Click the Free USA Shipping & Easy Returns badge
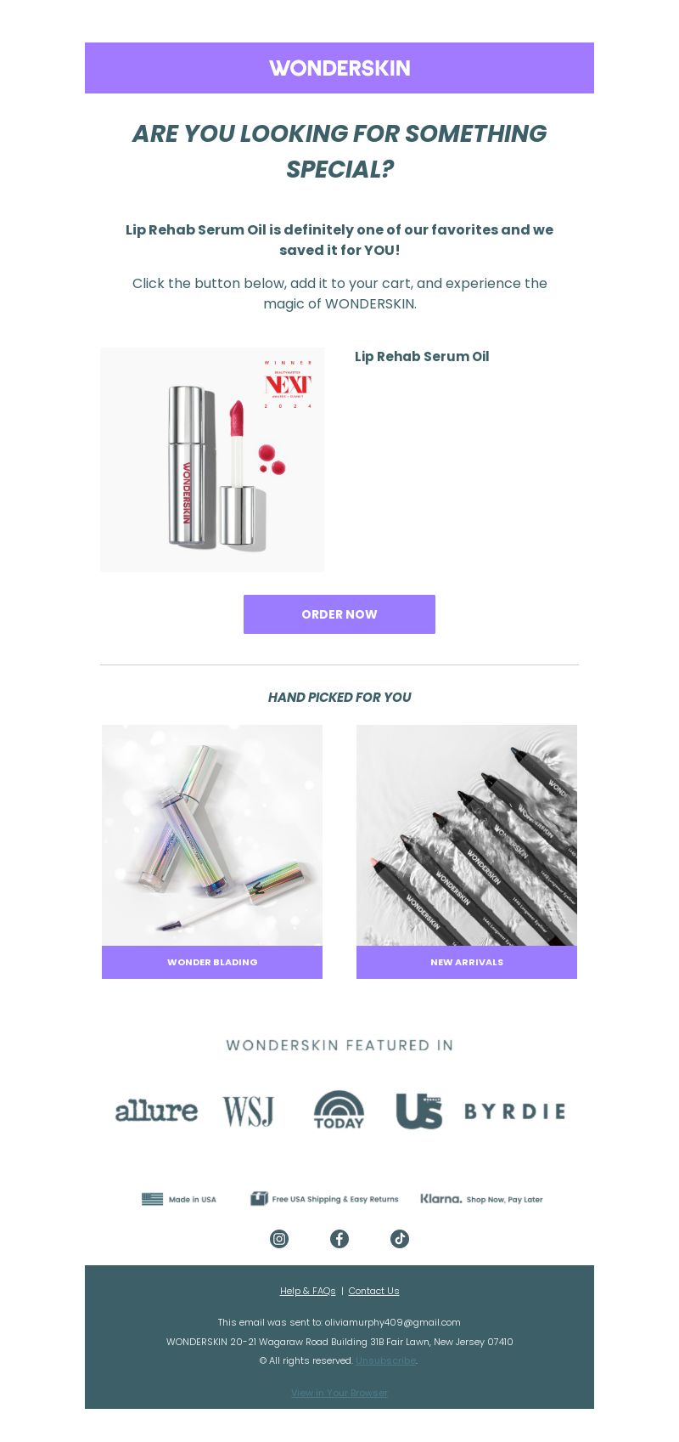679x1442 pixels. (324, 1199)
